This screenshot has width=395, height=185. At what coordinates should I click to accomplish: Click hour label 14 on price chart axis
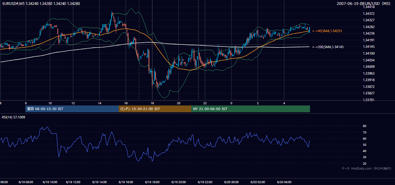(100, 103)
